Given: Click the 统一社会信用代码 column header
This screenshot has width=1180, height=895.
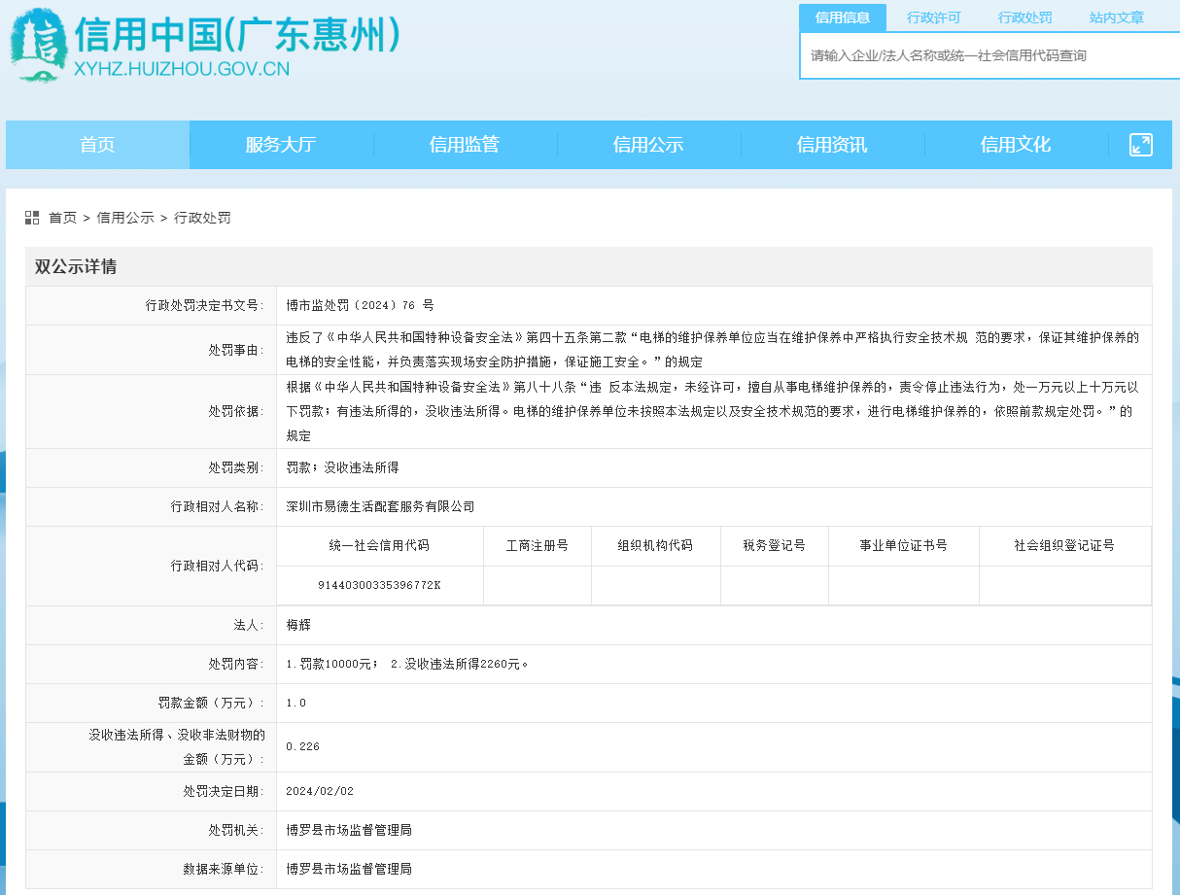Looking at the screenshot, I should tap(380, 546).
